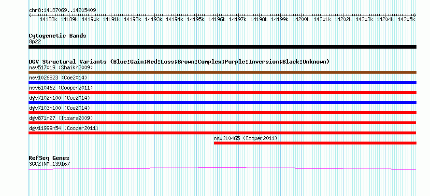Select the red dgv11999n54 loss bar
The height and width of the screenshot is (196, 430).
click(222, 133)
